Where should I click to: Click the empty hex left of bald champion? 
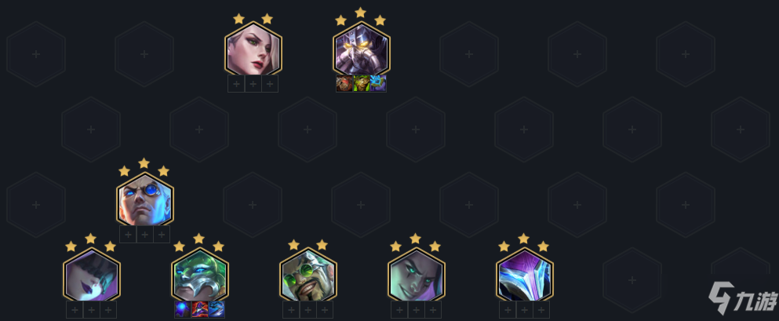(36, 205)
